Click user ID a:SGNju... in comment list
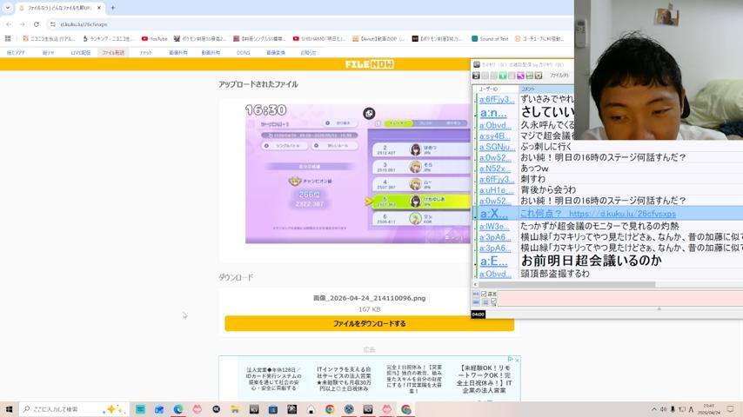743x417 pixels. 497,147
